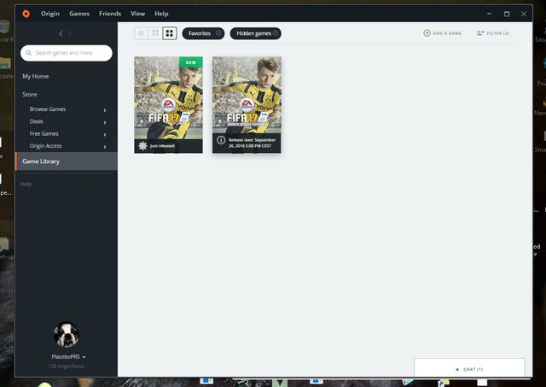
Task: Open the Games menu
Action: click(79, 14)
